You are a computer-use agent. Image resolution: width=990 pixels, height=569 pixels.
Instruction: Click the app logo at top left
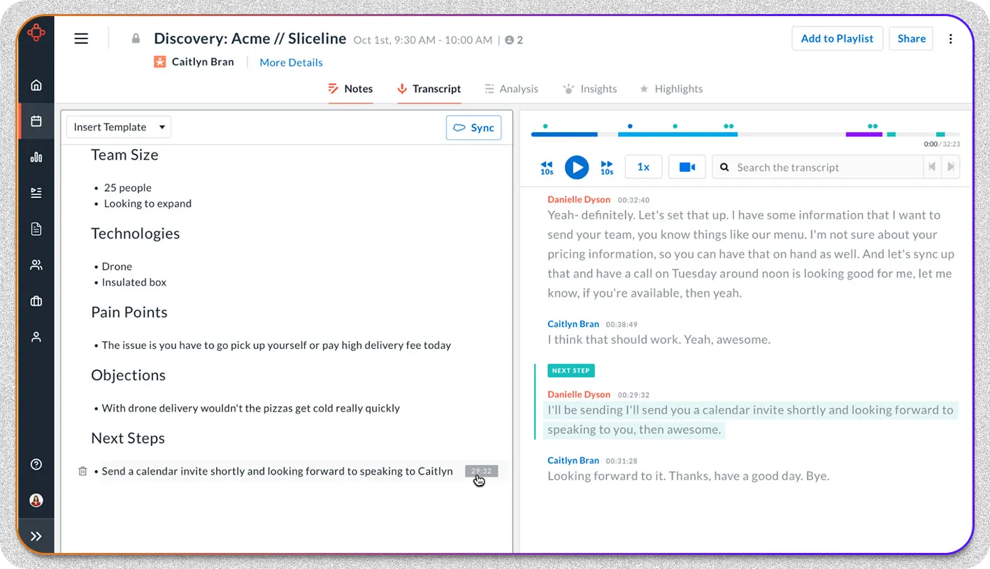coord(36,32)
